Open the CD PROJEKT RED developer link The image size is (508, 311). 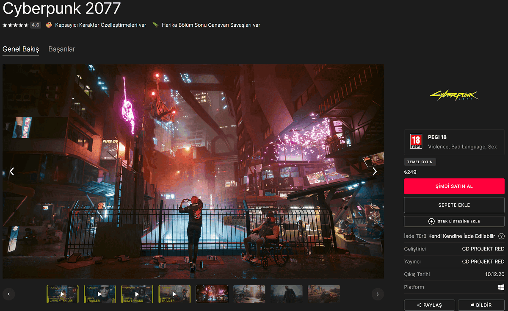click(x=483, y=249)
